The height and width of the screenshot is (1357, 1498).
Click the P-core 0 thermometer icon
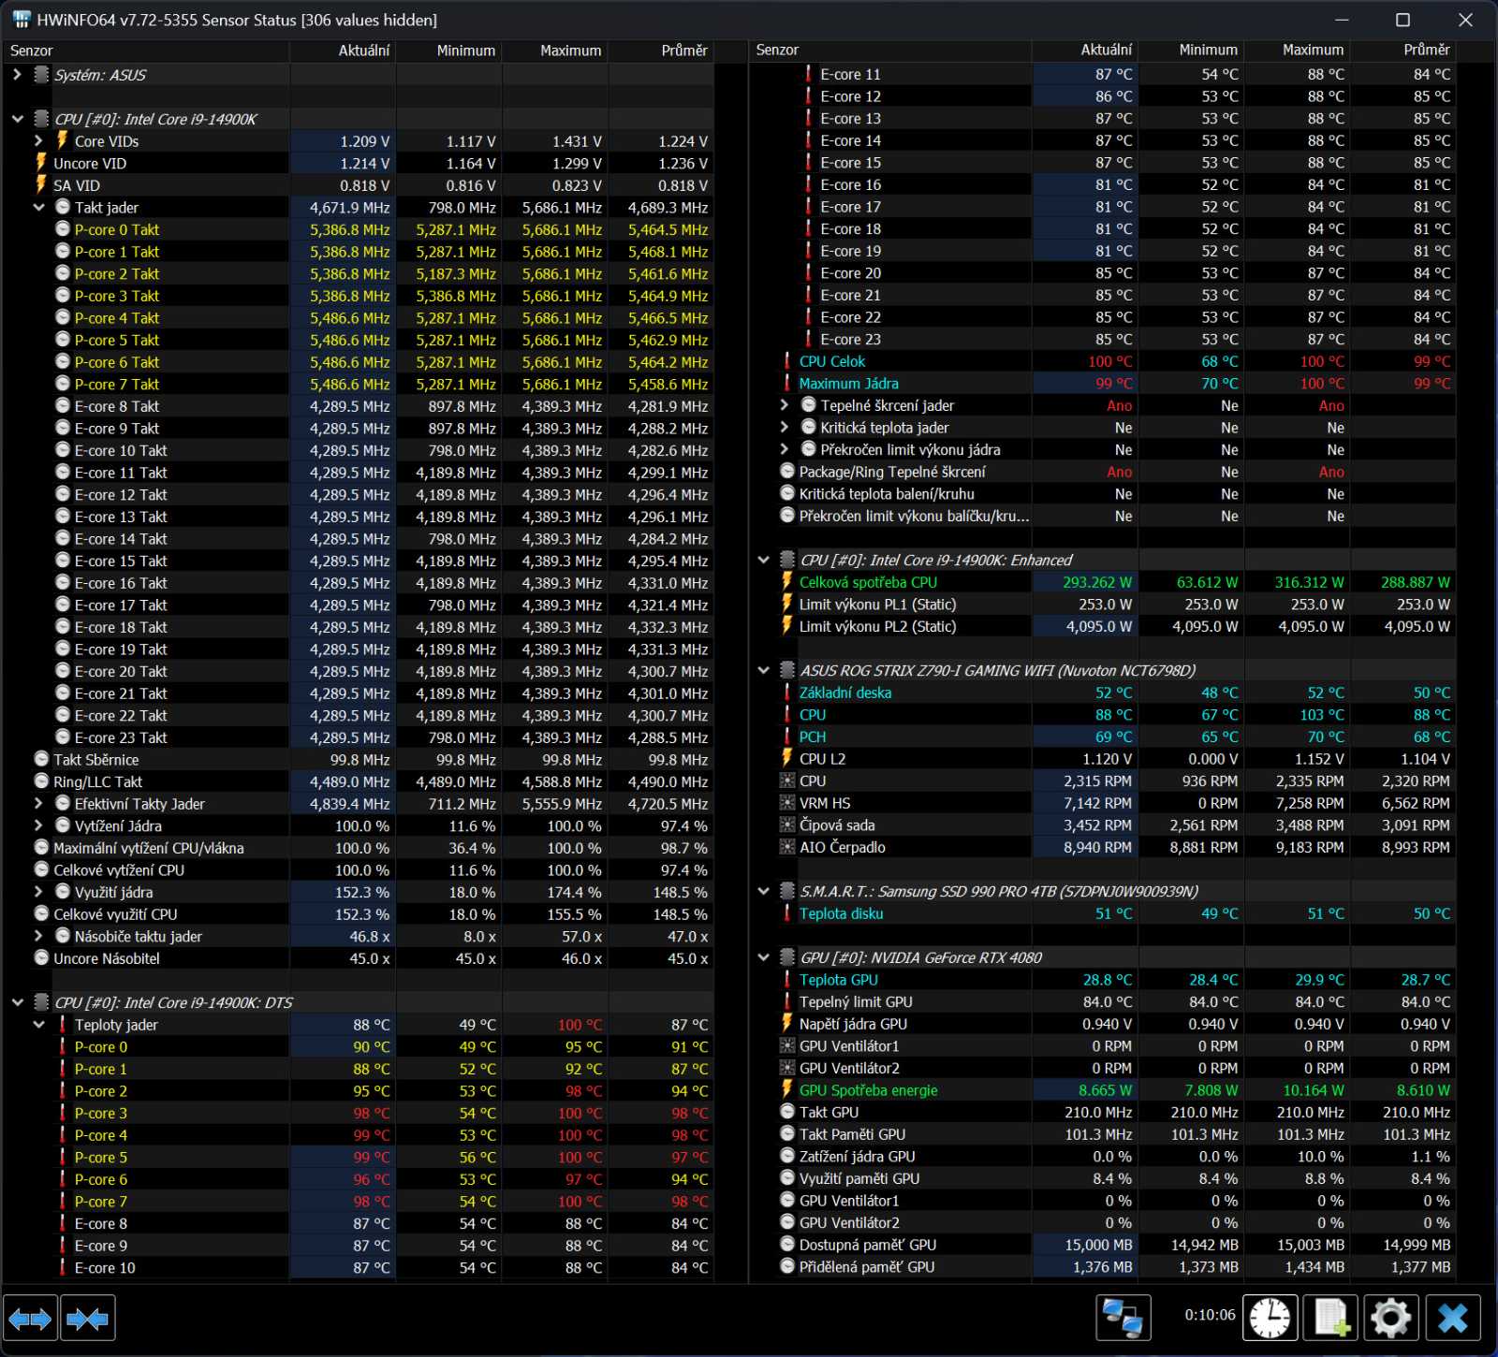point(63,1046)
